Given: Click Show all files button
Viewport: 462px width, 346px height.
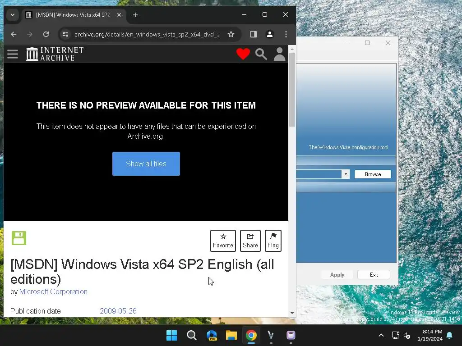Looking at the screenshot, I should tap(146, 164).
